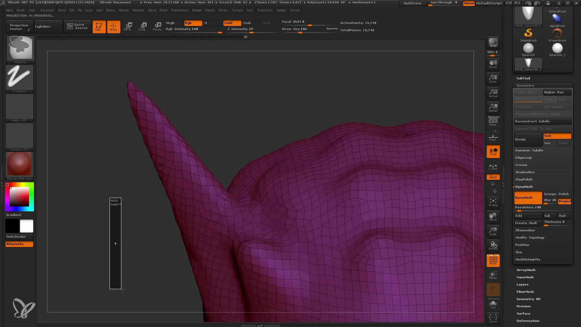This screenshot has height=327, width=581.
Task: Select the Scale tool in toolbar
Action: point(143,26)
